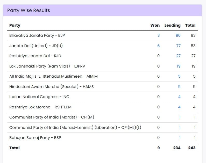The height and width of the screenshot is (163, 206).
Task: Select 'Hindustani Awam Morcha (Secular) - HAMS' name
Action: click(52, 87)
